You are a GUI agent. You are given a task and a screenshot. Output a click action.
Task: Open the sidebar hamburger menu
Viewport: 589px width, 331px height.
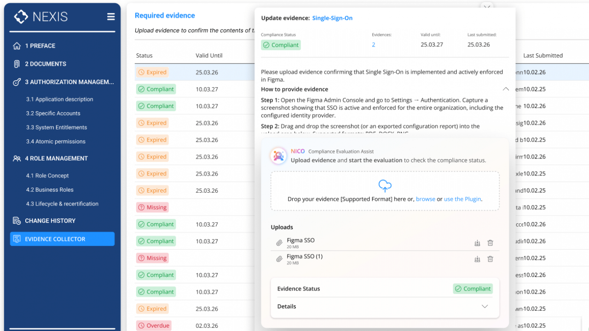111,16
